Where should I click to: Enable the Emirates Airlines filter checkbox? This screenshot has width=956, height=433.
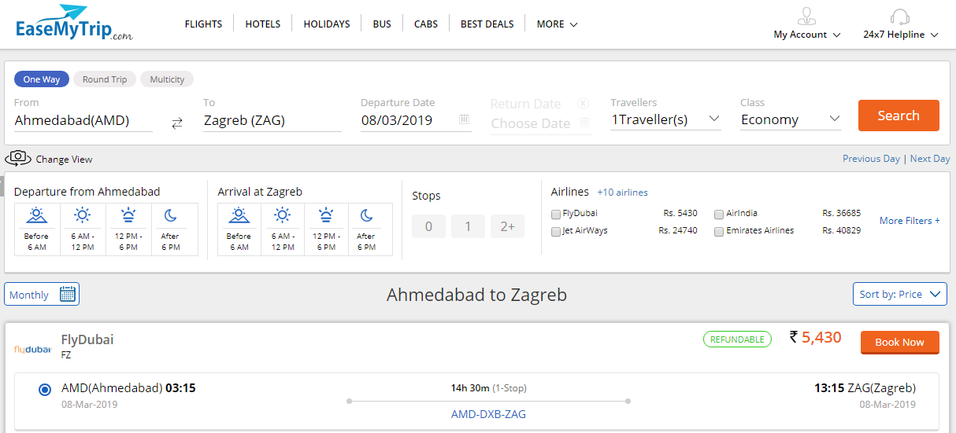click(x=719, y=232)
